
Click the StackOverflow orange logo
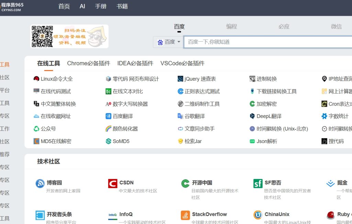tap(185, 215)
